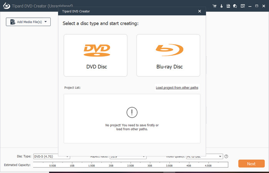Viewport: 269px width, 173px height.
Task: Open the Video Quality dropdown
Action: [204, 156]
